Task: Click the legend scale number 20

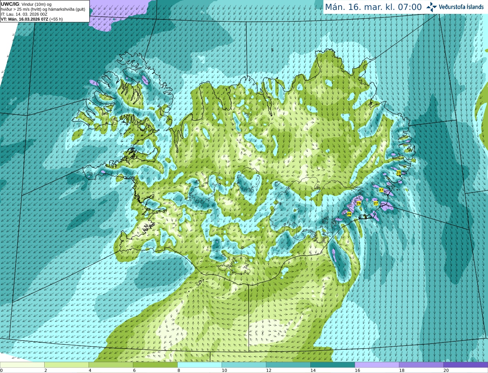Action: pos(446,370)
